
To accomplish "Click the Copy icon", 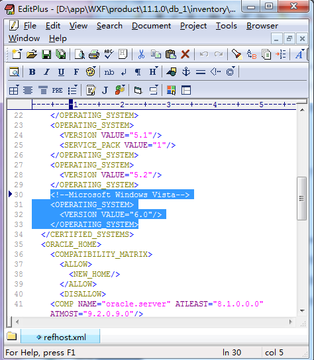I will [156, 54].
